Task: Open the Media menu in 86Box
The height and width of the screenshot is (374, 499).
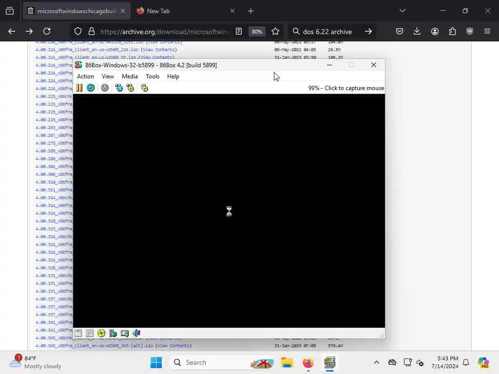Action: (x=130, y=76)
